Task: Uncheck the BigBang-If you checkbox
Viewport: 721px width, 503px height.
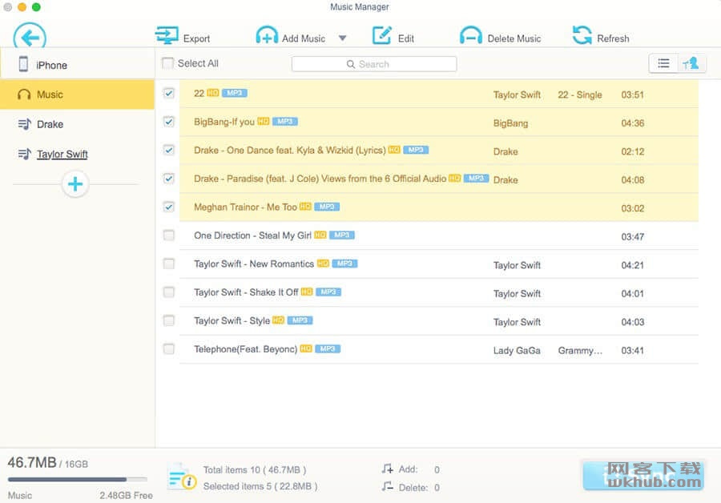Action: [x=169, y=122]
